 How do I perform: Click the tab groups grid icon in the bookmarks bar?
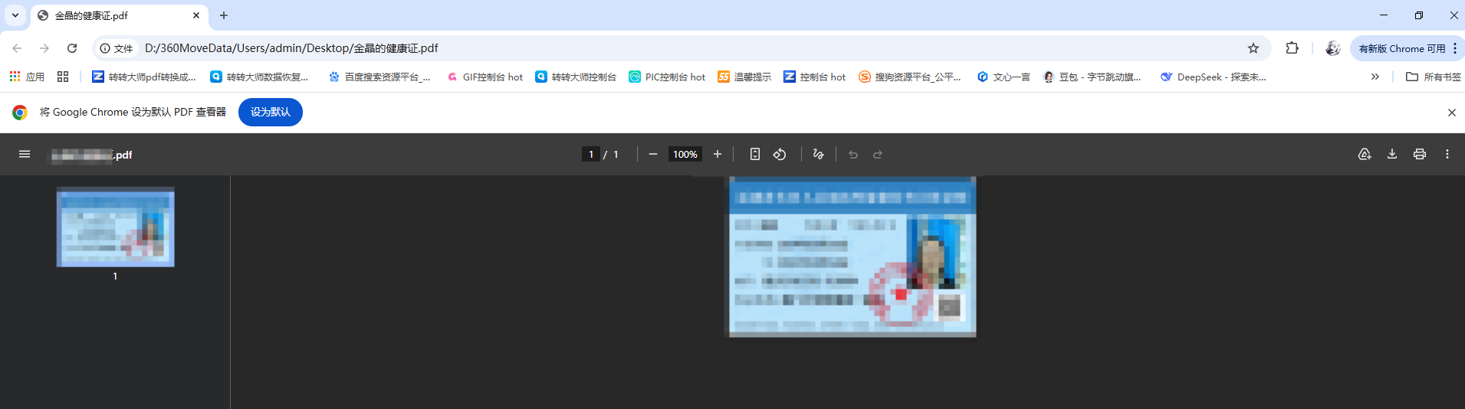(x=63, y=77)
